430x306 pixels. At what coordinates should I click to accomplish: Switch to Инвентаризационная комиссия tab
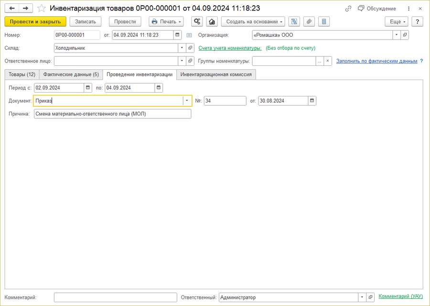click(216, 74)
